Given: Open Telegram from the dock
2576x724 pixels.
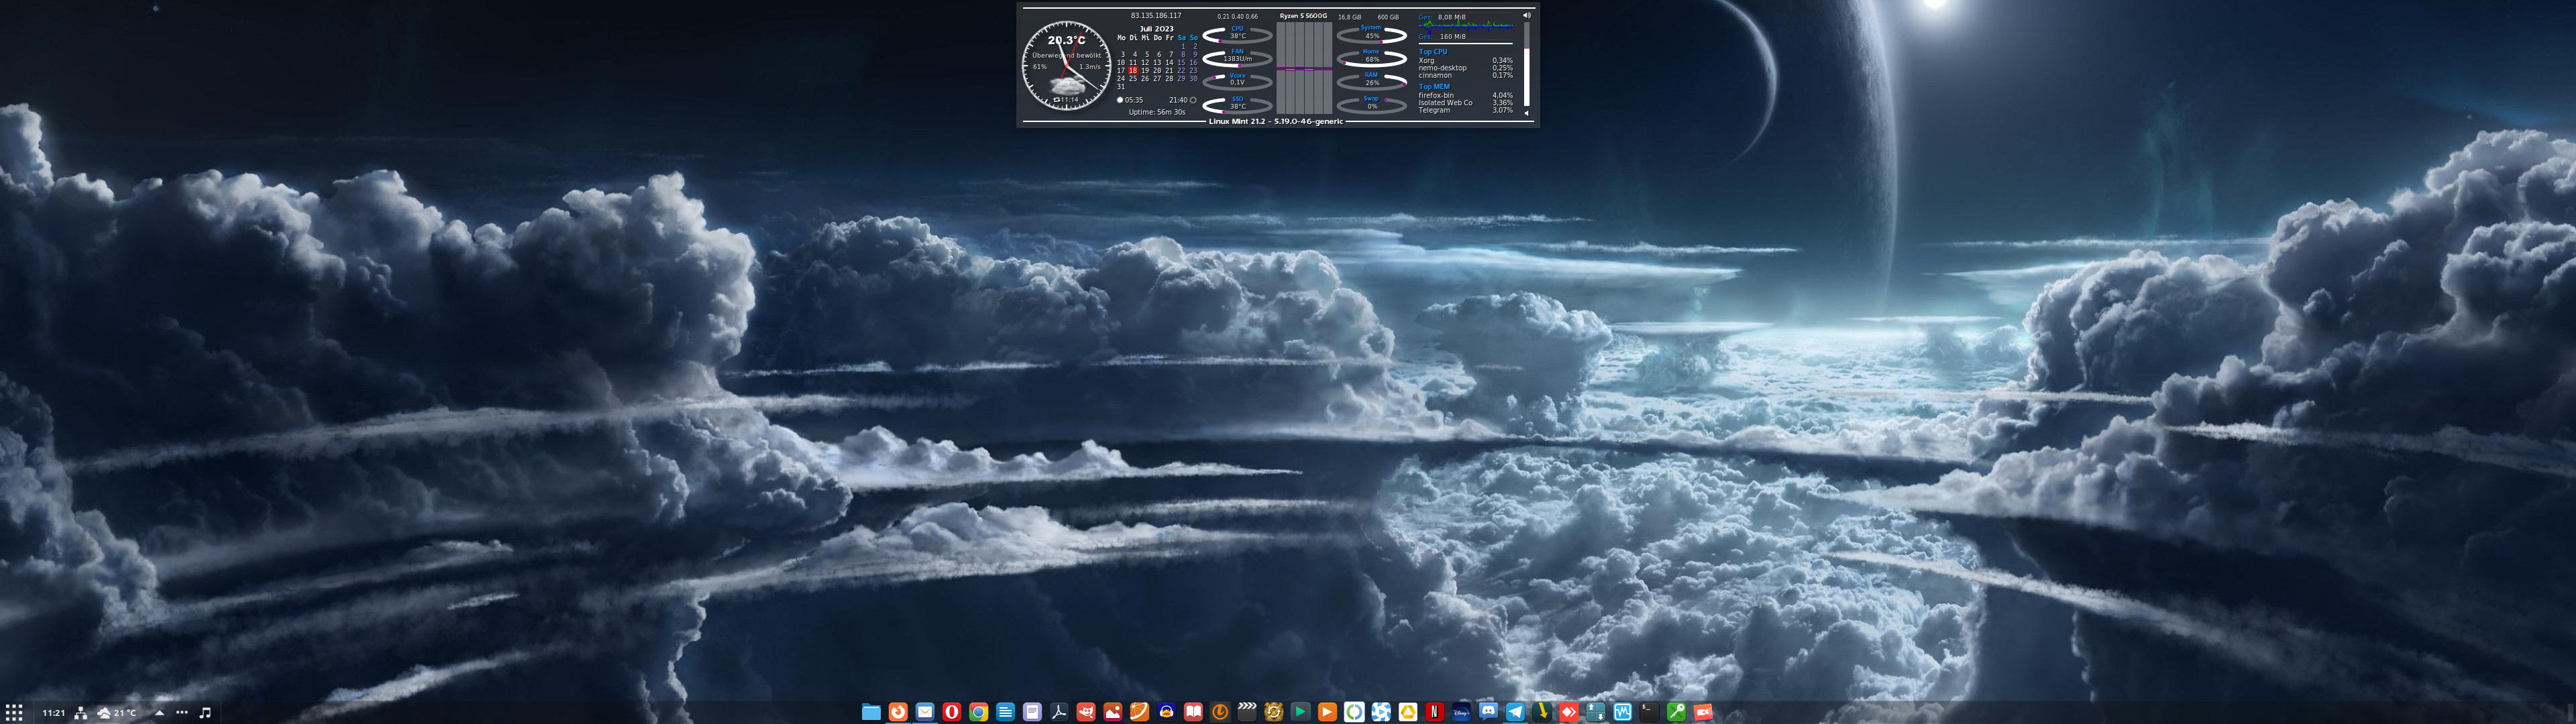Looking at the screenshot, I should coord(1515,712).
